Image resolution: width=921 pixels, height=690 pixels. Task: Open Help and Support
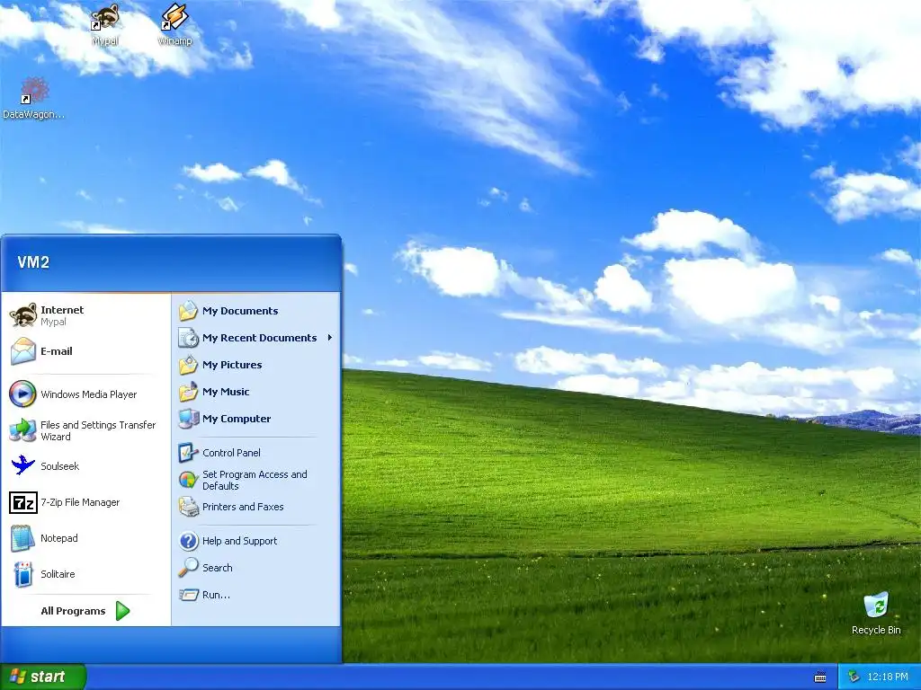click(x=255, y=541)
